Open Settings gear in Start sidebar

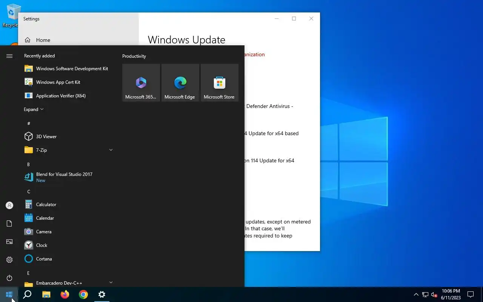9,260
